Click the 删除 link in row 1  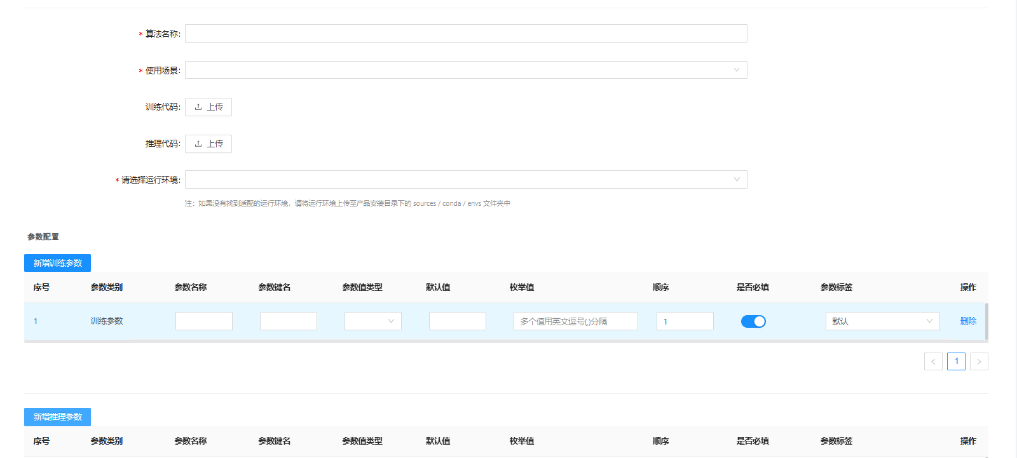(968, 321)
